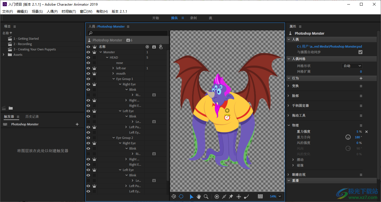381x202 pixels.
Task: Toggle independence crown for left ear
Action: pos(94,68)
